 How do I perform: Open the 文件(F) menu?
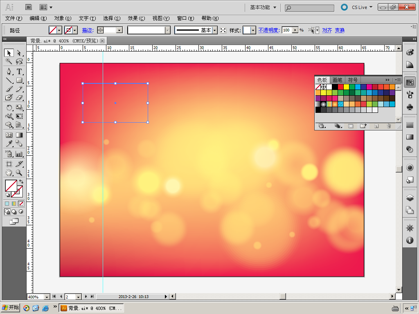point(14,18)
